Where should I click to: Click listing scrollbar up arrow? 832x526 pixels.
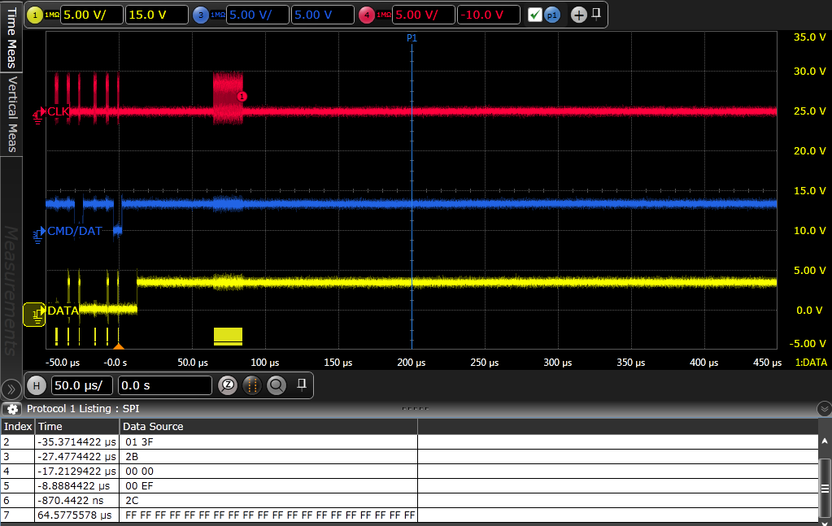[825, 441]
